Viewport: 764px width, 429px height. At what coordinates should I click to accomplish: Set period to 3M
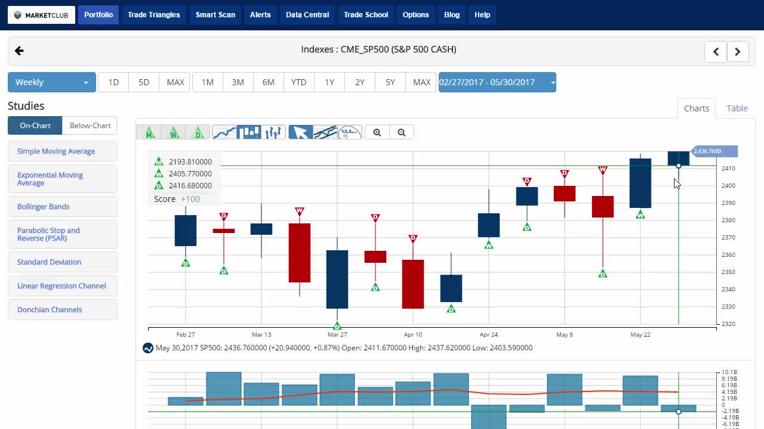(238, 82)
